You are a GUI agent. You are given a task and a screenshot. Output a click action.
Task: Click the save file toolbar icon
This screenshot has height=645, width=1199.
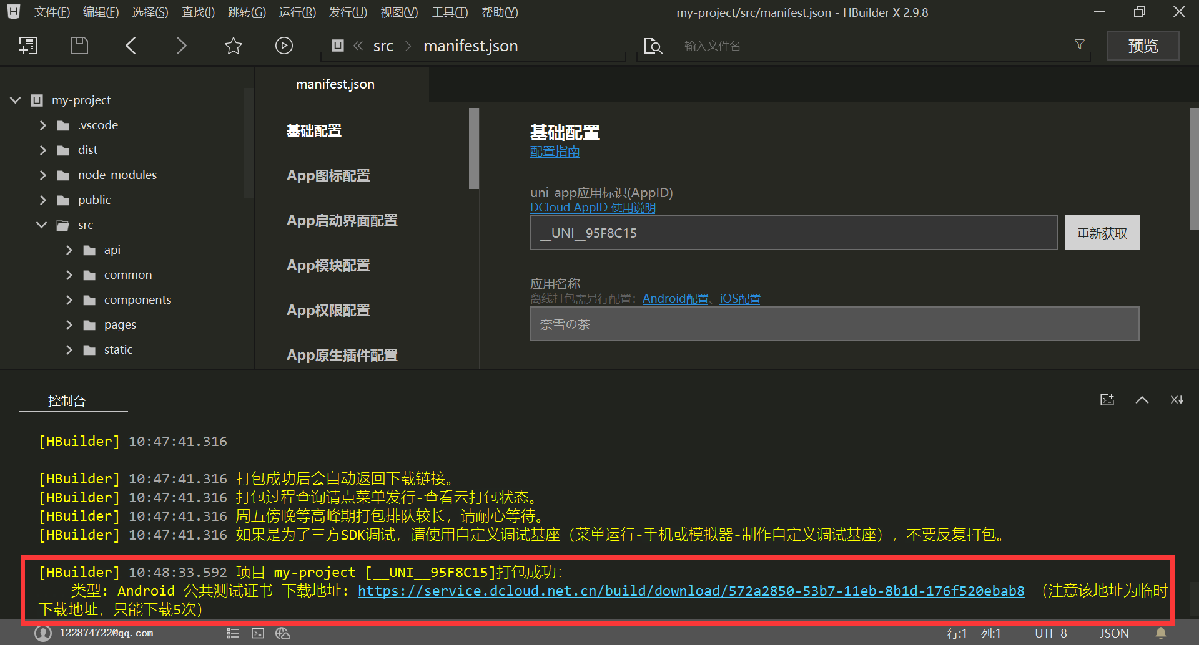coord(79,46)
